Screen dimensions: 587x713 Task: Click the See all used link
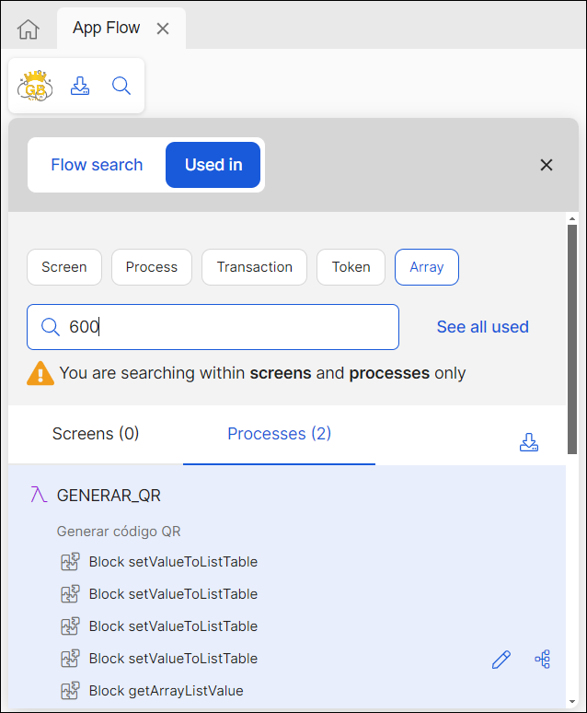tap(482, 327)
